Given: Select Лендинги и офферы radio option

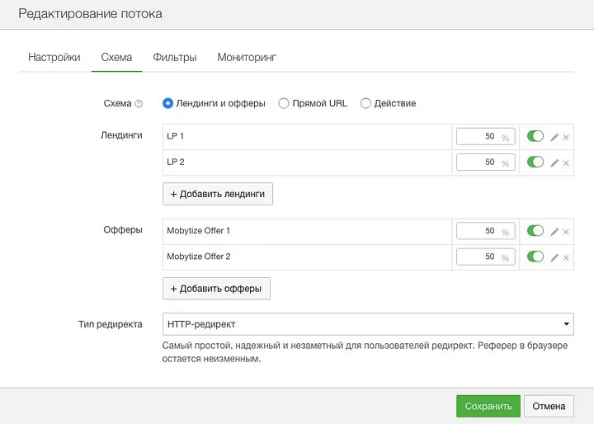Looking at the screenshot, I should pos(167,103).
